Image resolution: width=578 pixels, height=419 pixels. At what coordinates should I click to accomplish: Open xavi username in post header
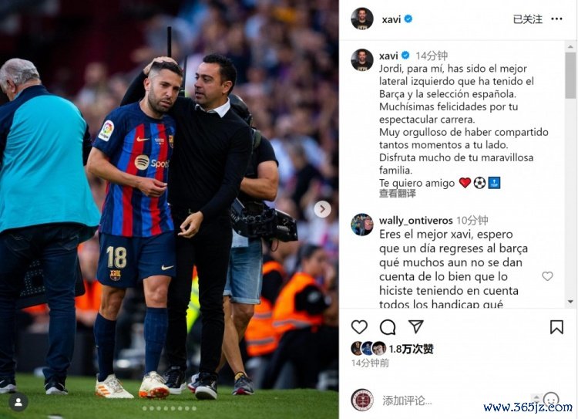click(391, 19)
